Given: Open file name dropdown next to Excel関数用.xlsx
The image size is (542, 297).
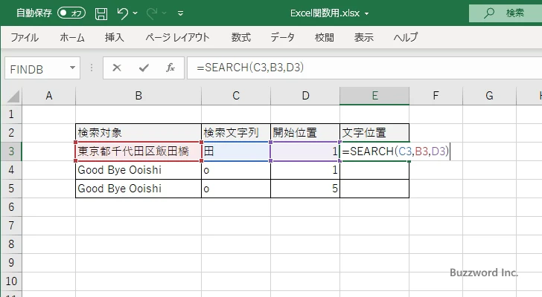Looking at the screenshot, I should pyautogui.click(x=366, y=14).
